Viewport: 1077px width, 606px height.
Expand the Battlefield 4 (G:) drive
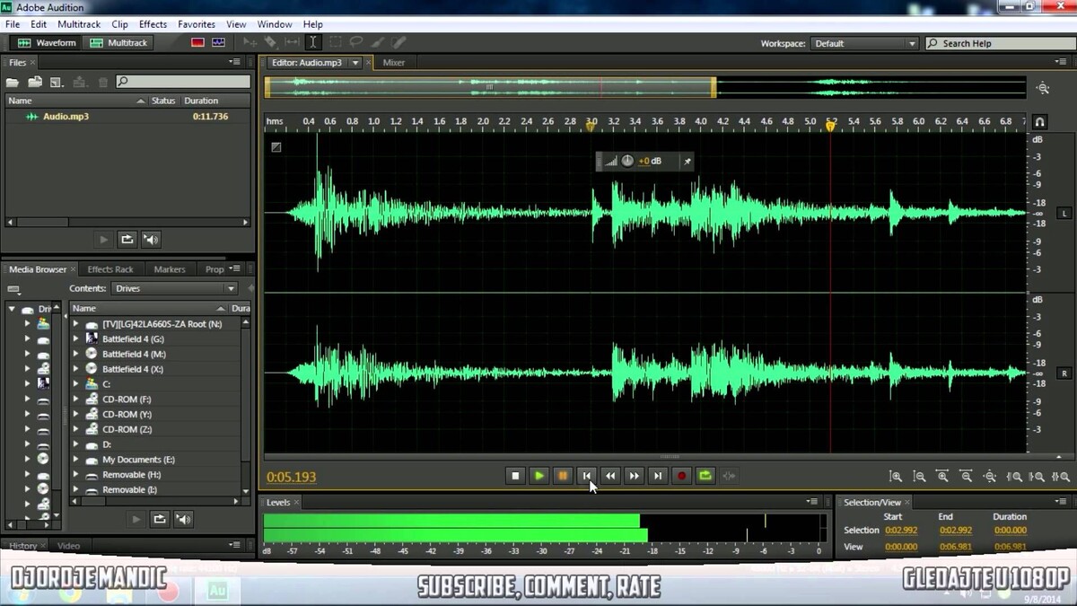76,339
